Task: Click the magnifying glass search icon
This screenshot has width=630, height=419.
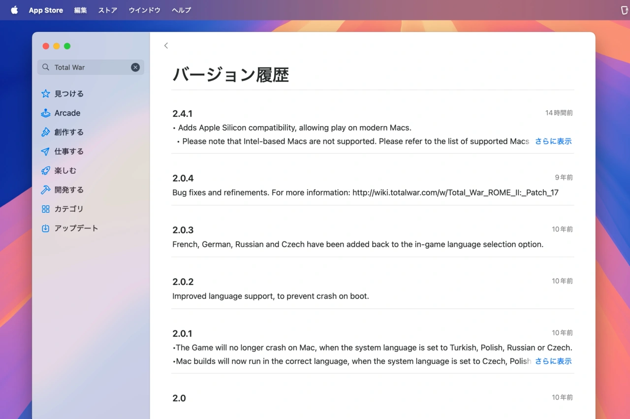Action: (46, 67)
